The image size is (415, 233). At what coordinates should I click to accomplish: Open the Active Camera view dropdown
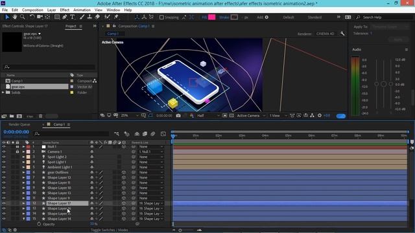pos(251,116)
